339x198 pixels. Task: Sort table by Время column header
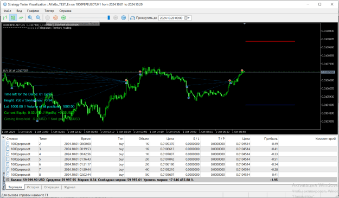[86, 138]
